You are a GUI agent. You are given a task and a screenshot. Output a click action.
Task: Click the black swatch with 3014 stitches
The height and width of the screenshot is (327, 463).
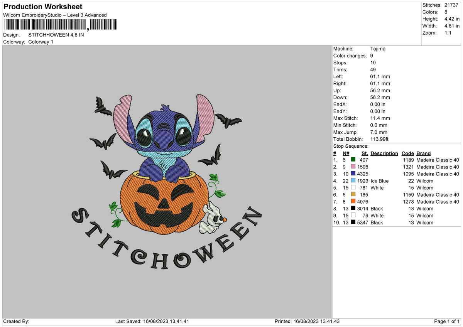(353, 208)
